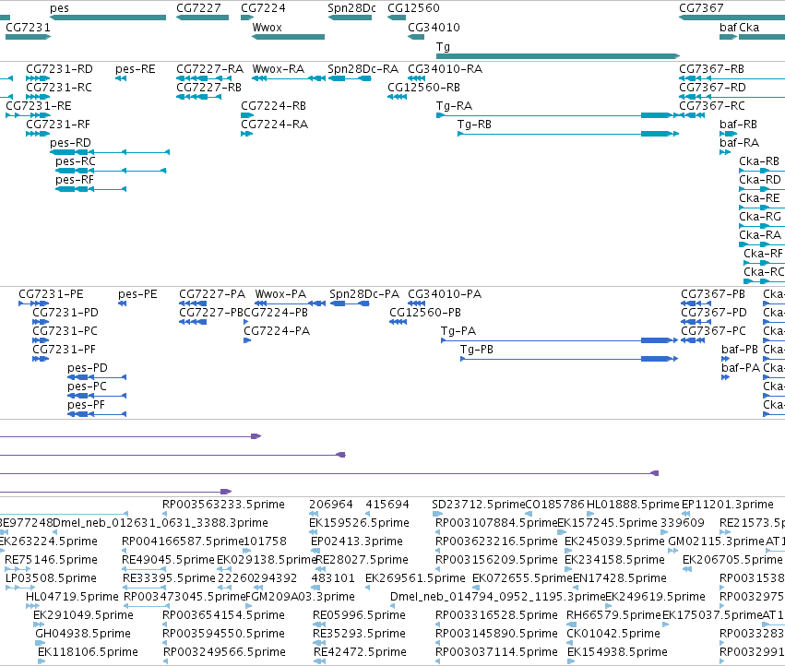Click RE42472.5prime EST label
Image resolution: width=785 pixels, height=666 pixels.
coord(360,652)
